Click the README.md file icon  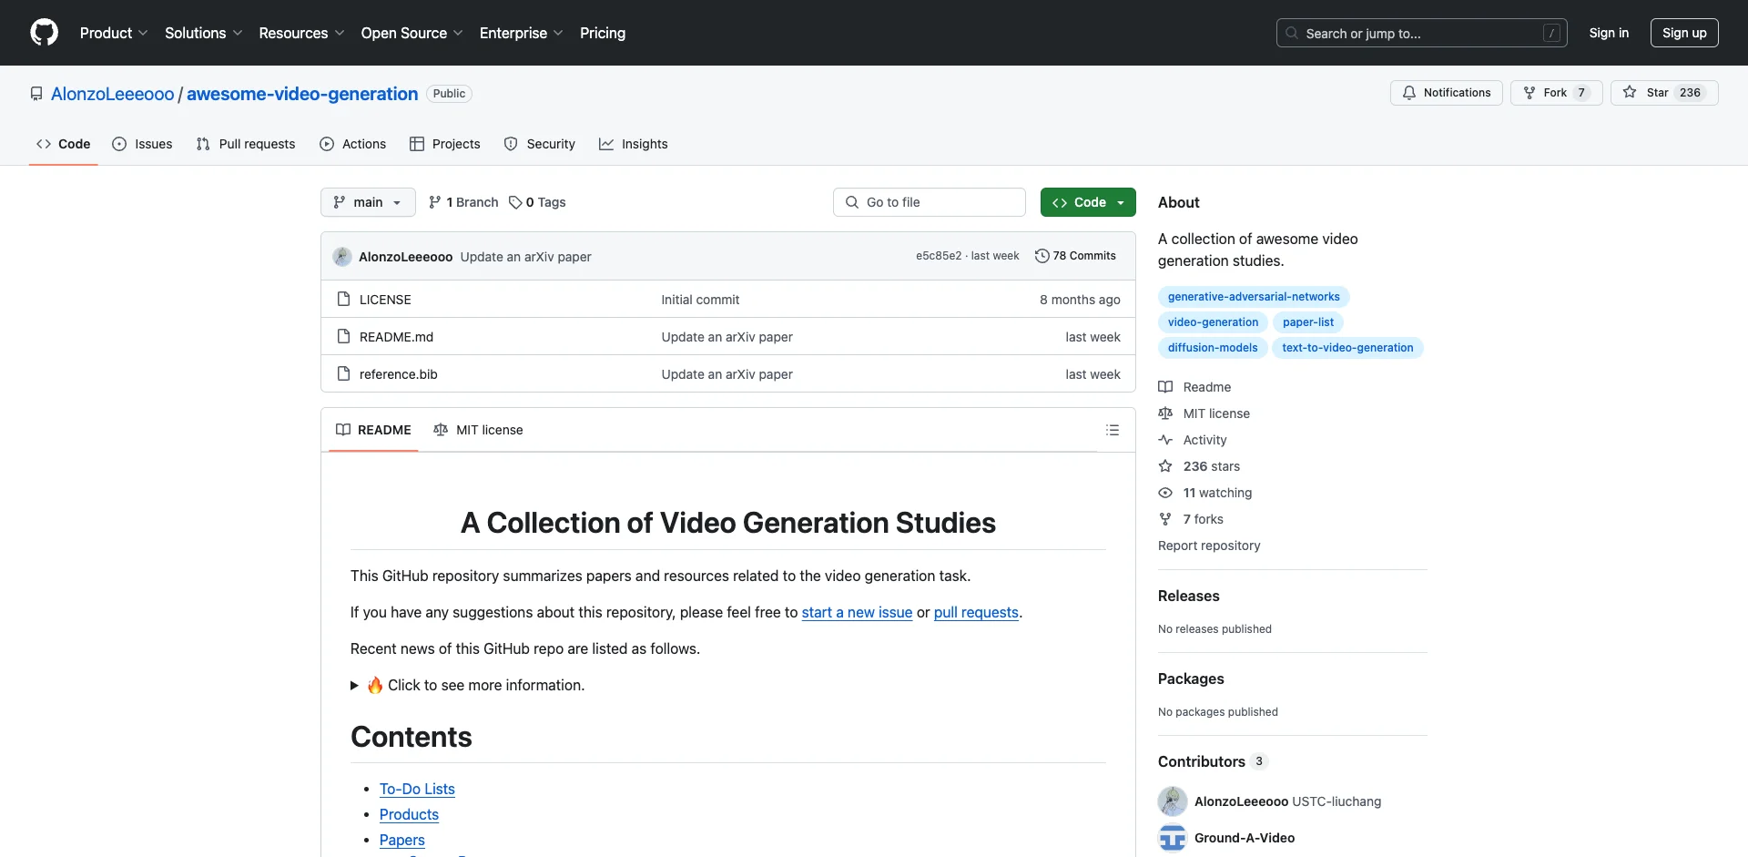343,336
